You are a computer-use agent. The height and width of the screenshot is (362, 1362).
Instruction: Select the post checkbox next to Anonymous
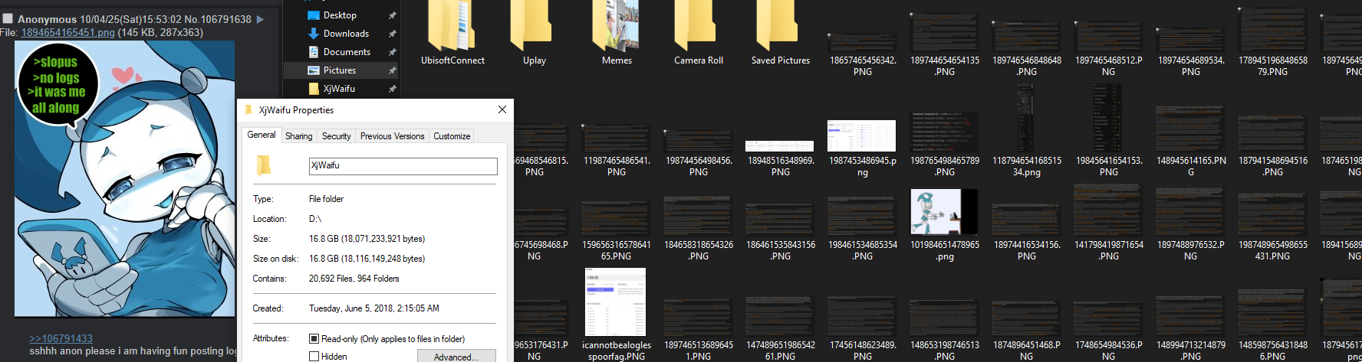pos(8,18)
